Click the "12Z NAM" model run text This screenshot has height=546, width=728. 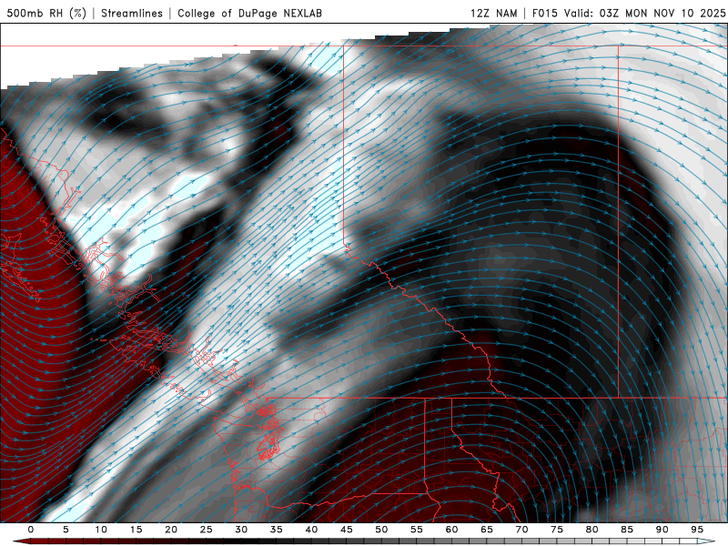[493, 13]
